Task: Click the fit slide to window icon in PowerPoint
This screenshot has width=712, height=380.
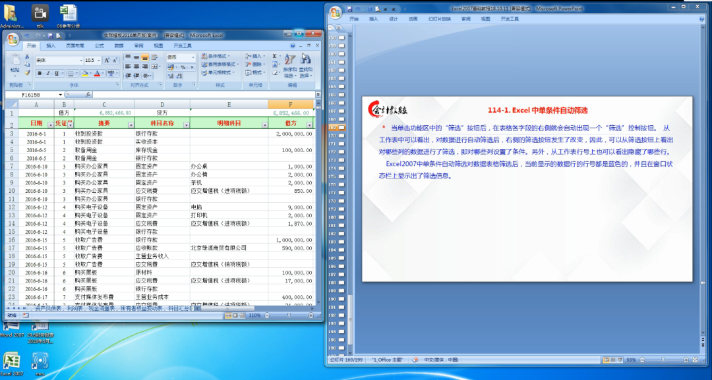Action: coord(696,360)
